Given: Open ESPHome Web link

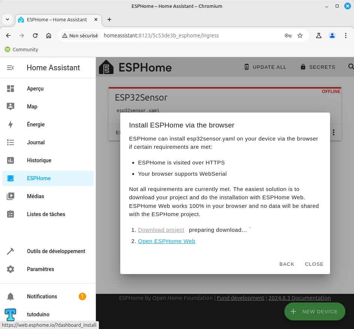Looking at the screenshot, I should [x=167, y=241].
